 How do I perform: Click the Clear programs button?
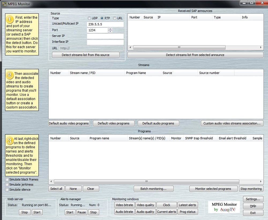(91, 189)
